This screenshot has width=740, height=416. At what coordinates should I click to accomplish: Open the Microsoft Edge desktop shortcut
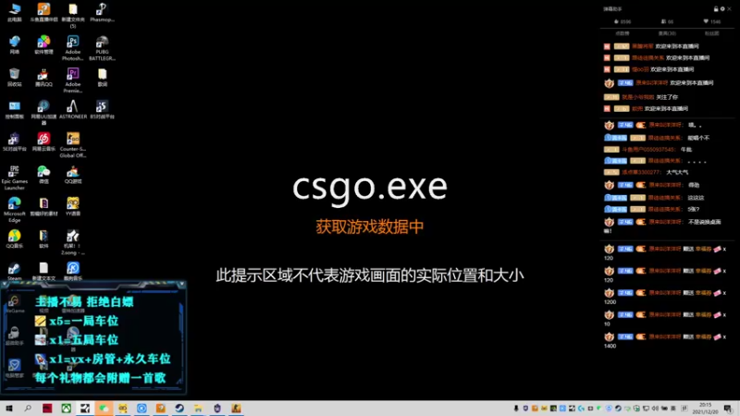[15, 210]
